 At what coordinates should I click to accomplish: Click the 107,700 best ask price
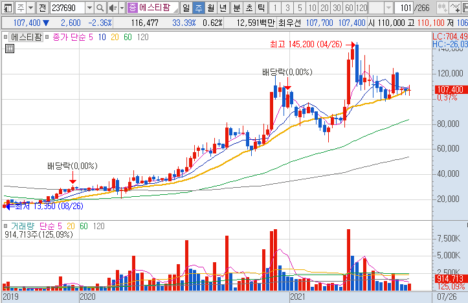click(319, 23)
